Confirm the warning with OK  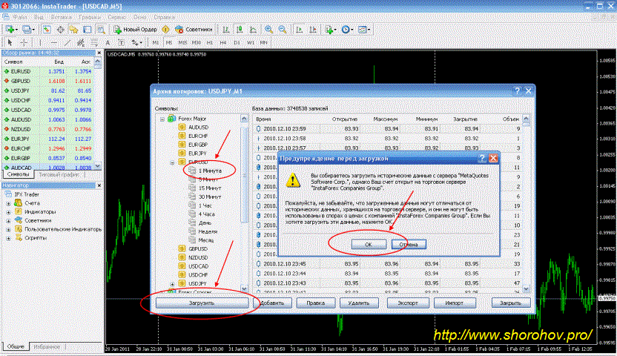pos(369,245)
